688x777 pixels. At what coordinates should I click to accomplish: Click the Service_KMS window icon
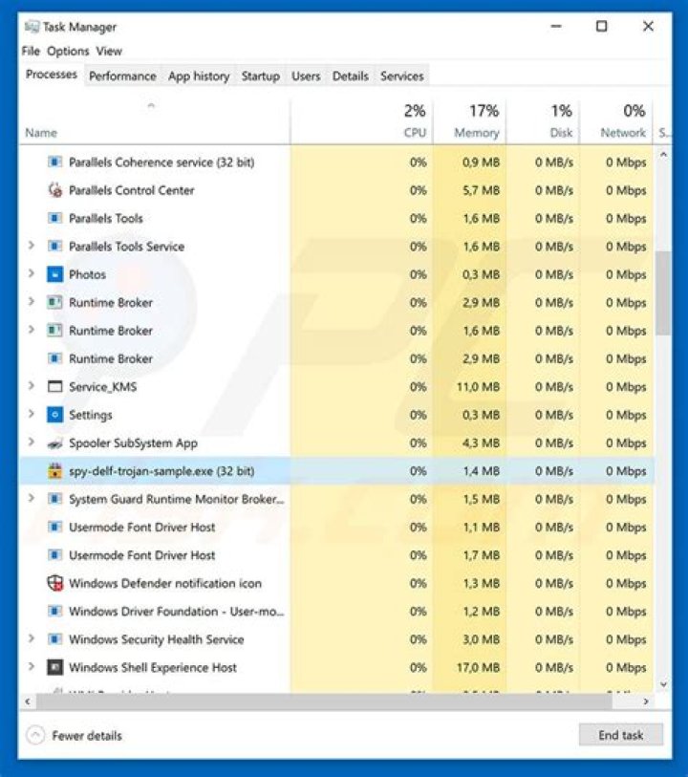coord(55,386)
